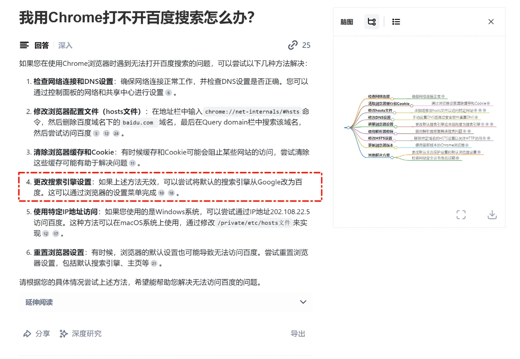Click the 导出 export button
Screen dimensions: 520x359
298,333
